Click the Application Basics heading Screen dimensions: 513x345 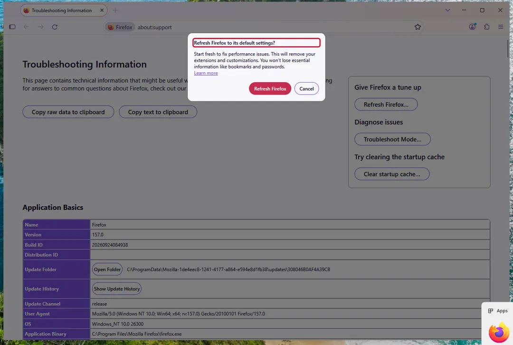click(53, 208)
